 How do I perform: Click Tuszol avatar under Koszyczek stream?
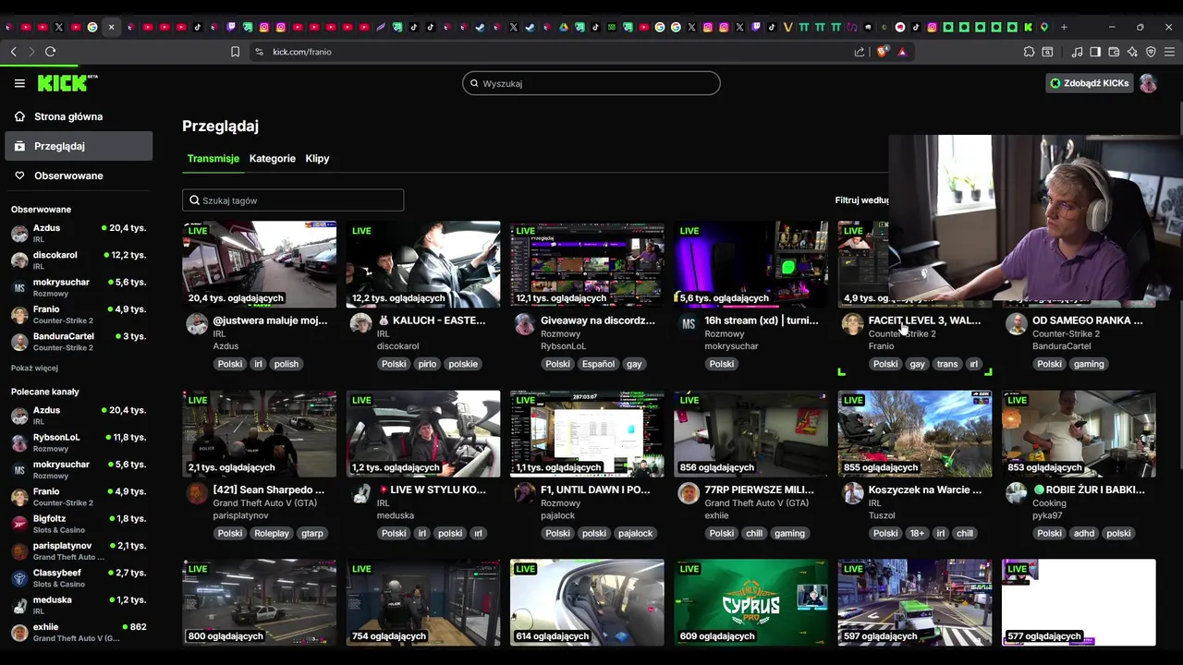852,492
